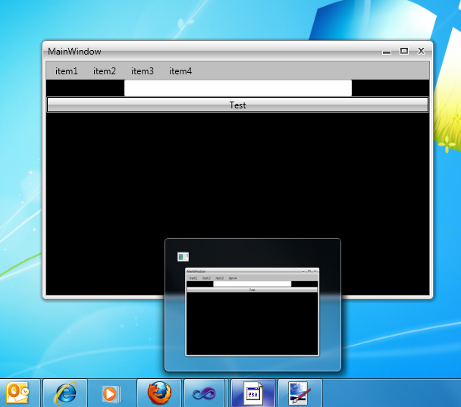Open Visual Studio from the taskbar
The height and width of the screenshot is (407, 461).
[x=204, y=393]
